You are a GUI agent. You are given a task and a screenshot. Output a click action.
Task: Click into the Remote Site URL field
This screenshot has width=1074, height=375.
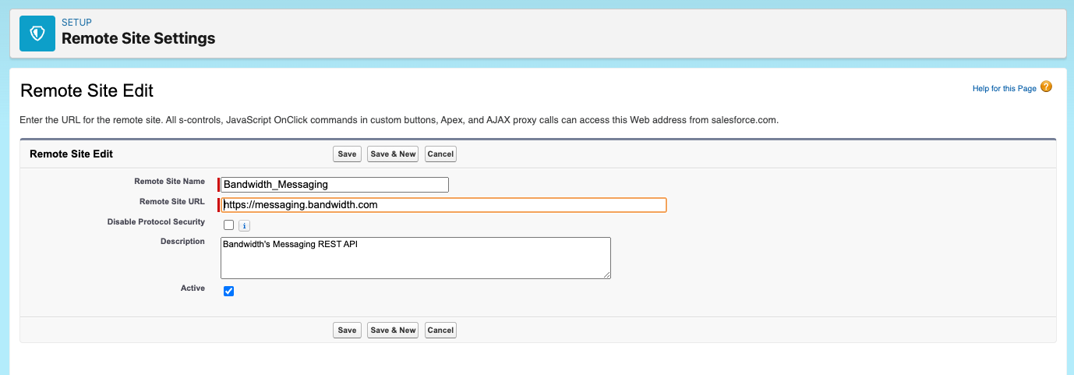443,205
